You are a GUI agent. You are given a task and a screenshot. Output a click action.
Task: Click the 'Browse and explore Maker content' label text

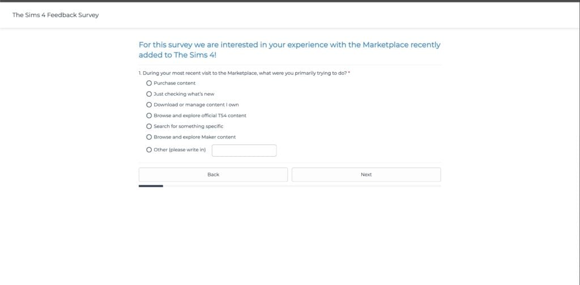195,137
